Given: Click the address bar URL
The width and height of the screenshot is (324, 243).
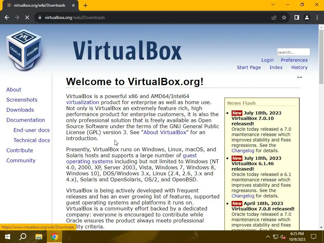Looking at the screenshot, I should click(75, 18).
